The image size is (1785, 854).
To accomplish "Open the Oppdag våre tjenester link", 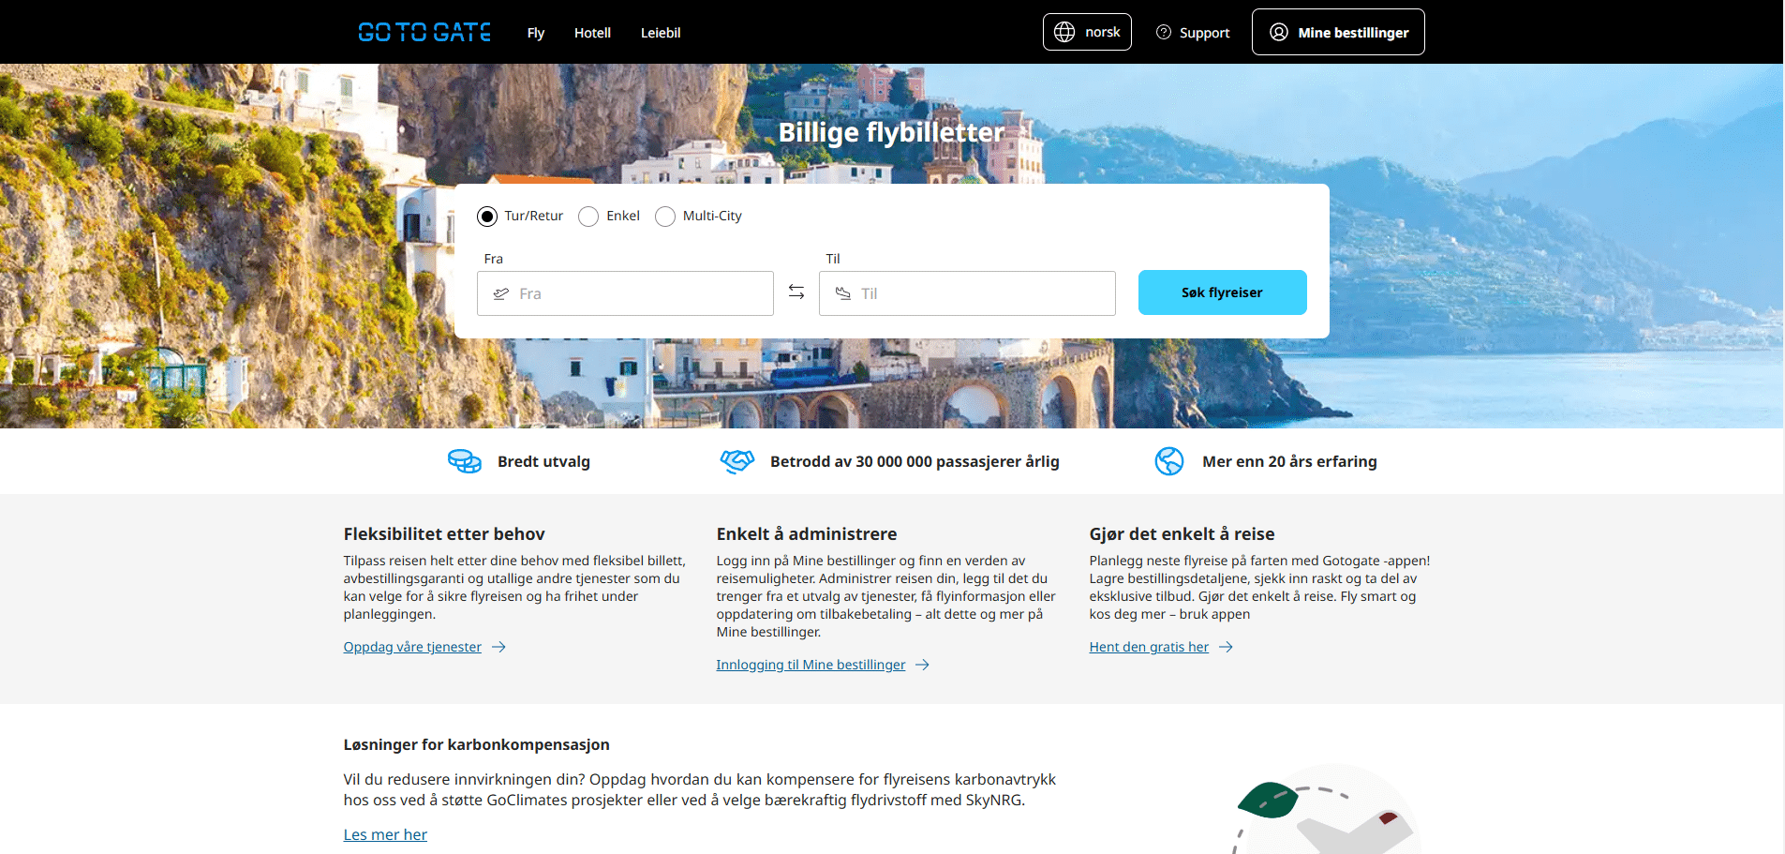I will coord(412,647).
